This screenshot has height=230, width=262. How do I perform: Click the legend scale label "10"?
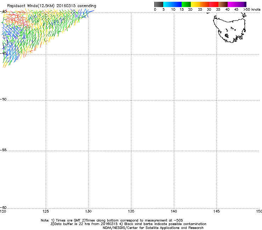173,10
